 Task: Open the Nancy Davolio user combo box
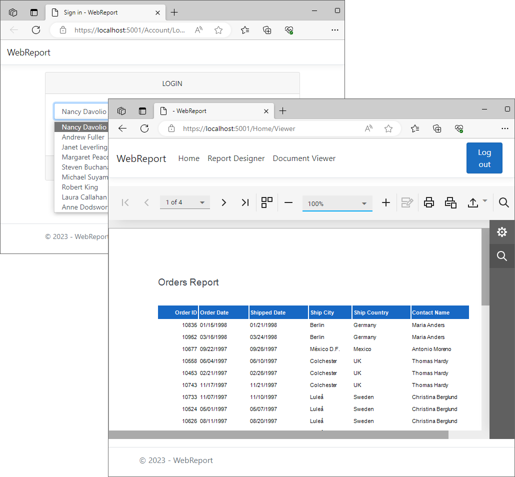81,111
